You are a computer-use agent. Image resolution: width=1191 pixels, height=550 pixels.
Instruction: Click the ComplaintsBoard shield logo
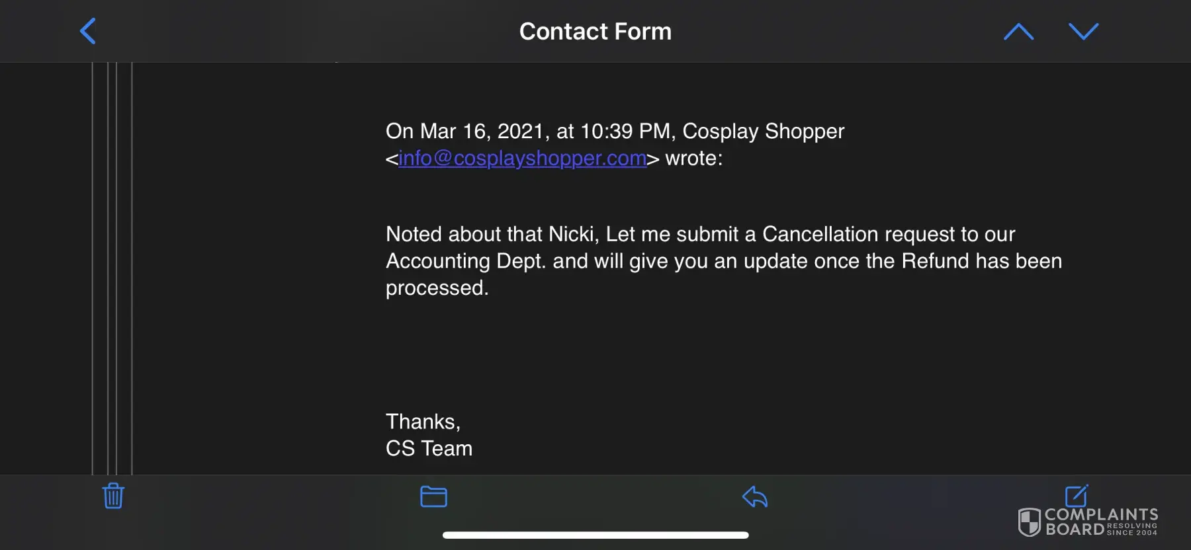tap(1030, 522)
